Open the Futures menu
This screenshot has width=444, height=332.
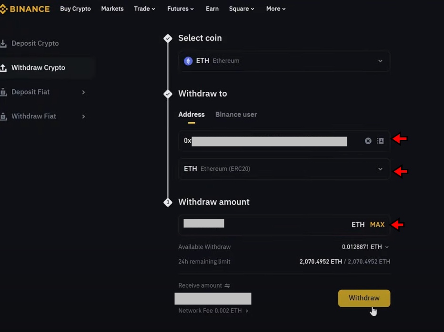pyautogui.click(x=180, y=9)
